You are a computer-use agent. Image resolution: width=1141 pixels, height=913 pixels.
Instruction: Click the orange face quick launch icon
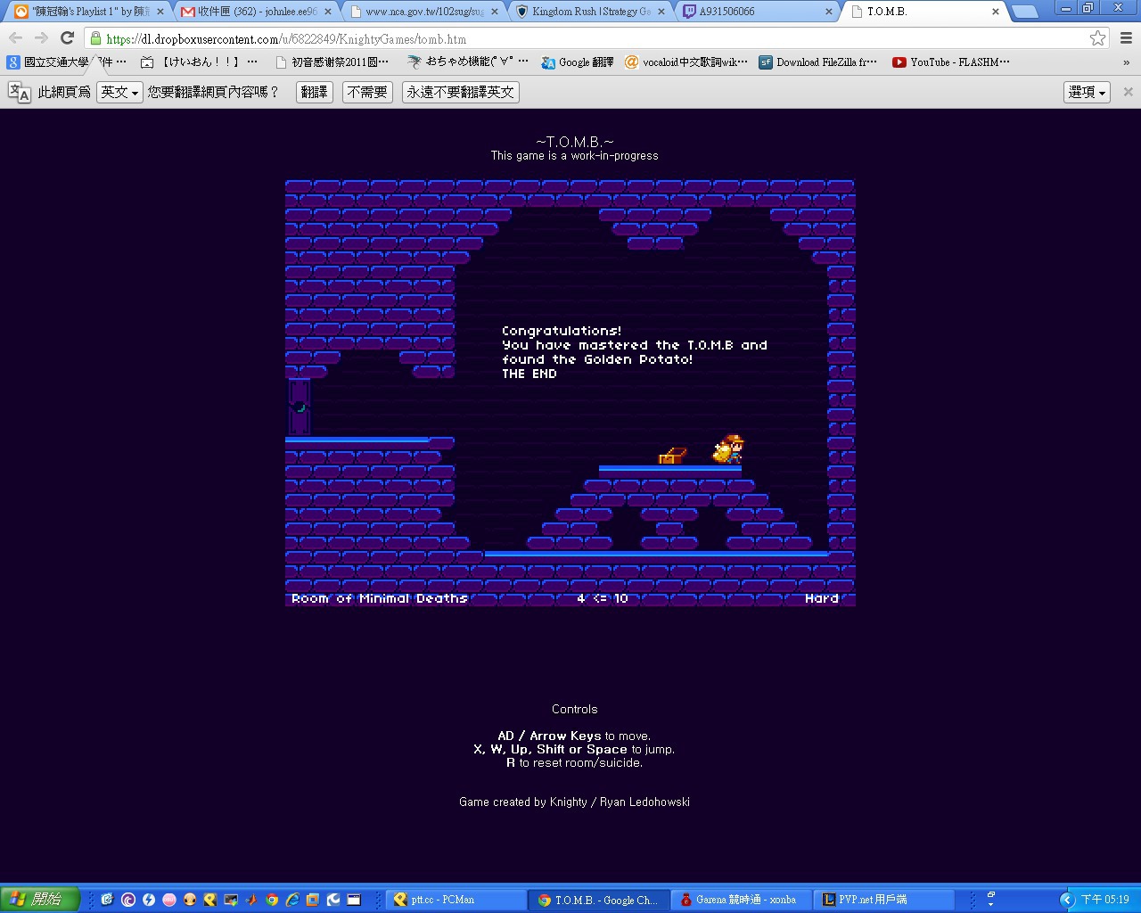(190, 900)
